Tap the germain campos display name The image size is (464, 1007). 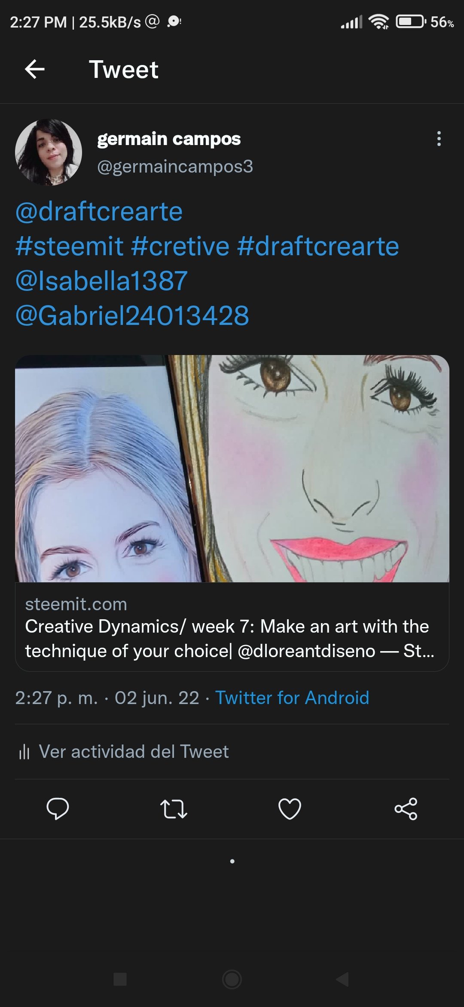169,139
